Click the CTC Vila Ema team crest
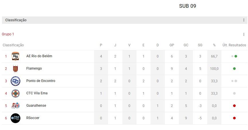Viewport: 248px width, 130px height. (15, 93)
